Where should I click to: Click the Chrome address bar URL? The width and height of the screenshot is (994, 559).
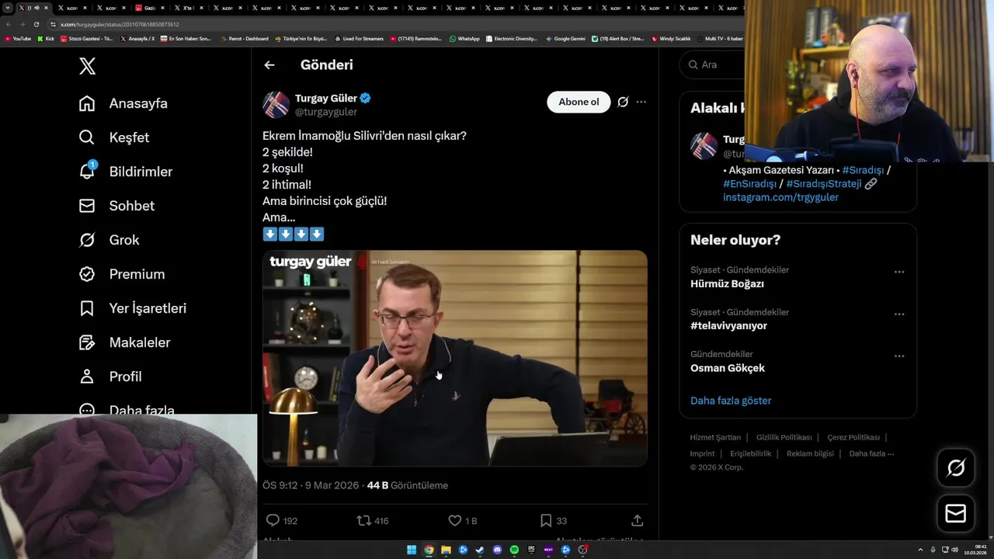pos(120,24)
